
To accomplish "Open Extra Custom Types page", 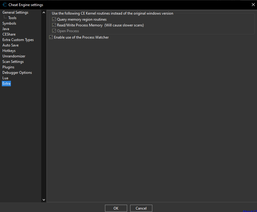I will pyautogui.click(x=18, y=40).
